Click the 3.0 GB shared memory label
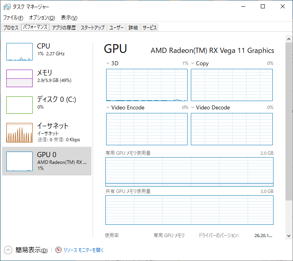The image size is (293, 261). click(267, 191)
